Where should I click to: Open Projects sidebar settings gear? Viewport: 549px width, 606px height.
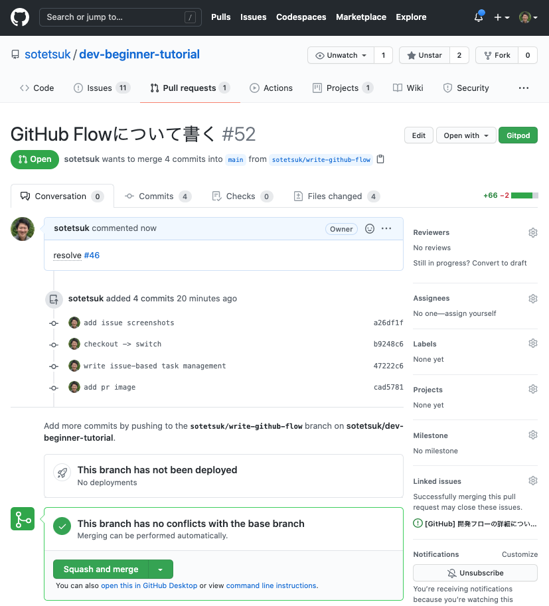click(x=533, y=389)
